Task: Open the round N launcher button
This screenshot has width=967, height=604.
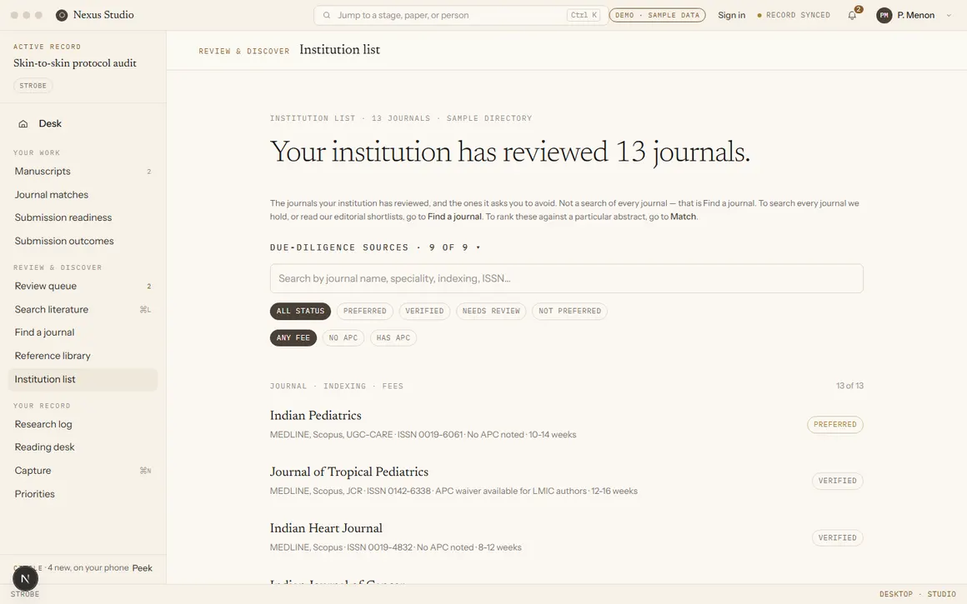Action: tap(25, 579)
